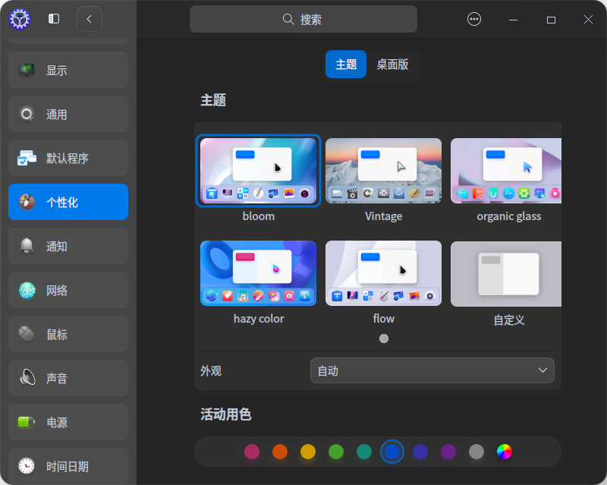Pick the green accent color
This screenshot has height=485, width=607.
336,452
